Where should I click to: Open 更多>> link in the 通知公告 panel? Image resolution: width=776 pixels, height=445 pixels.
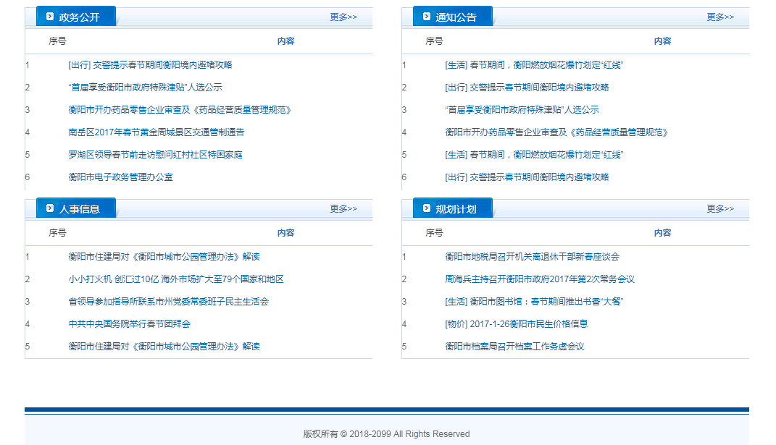pyautogui.click(x=720, y=17)
